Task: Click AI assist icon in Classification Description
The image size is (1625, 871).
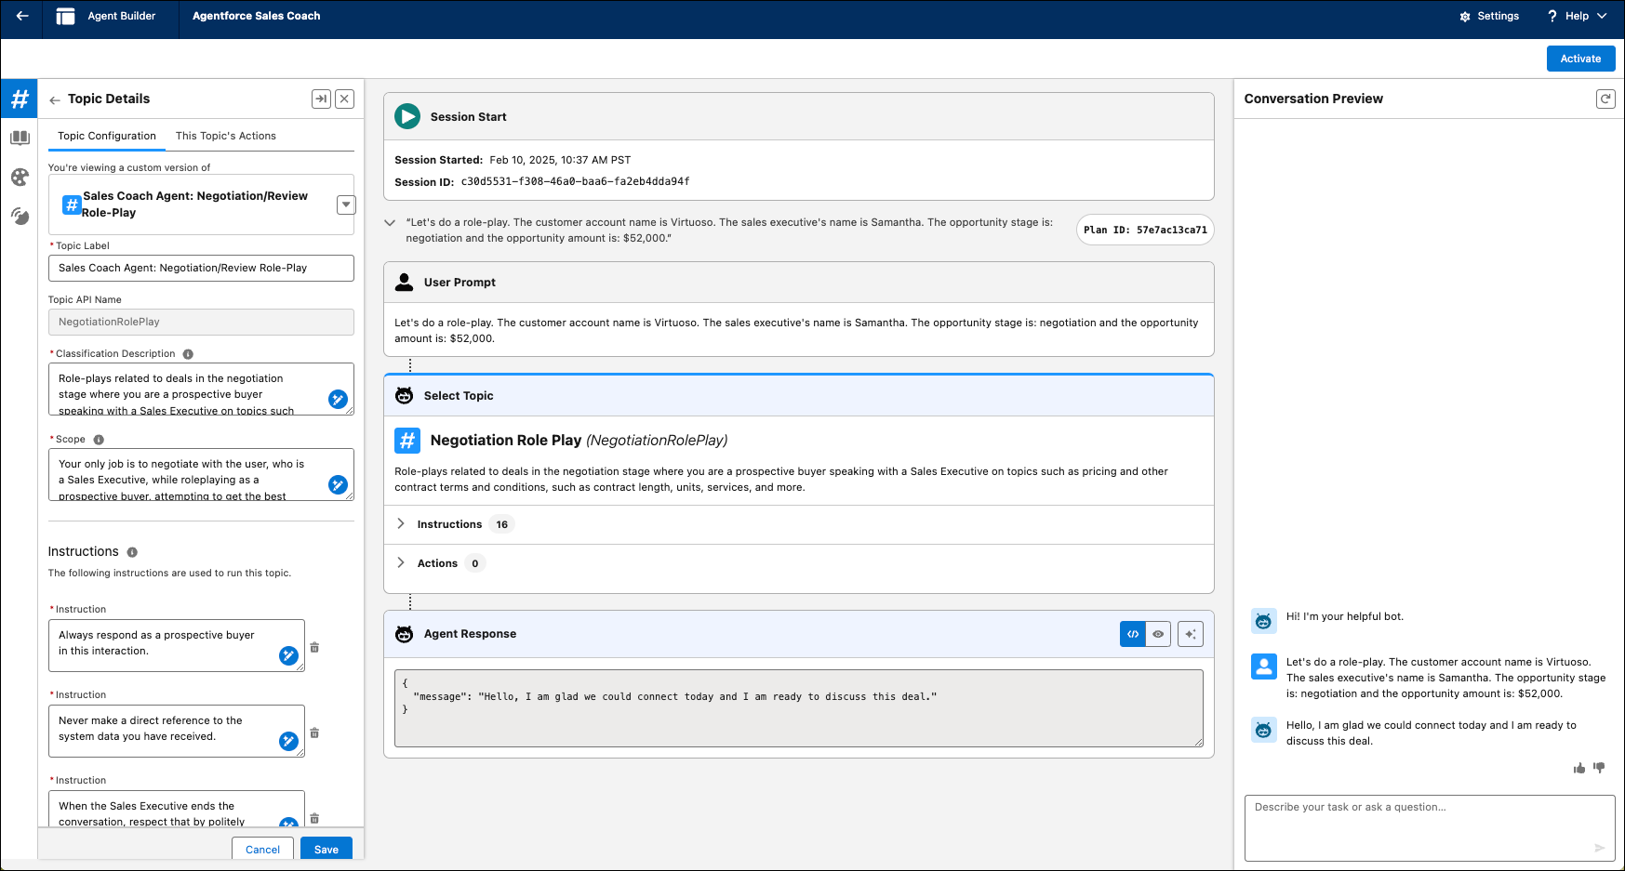Action: pyautogui.click(x=338, y=399)
